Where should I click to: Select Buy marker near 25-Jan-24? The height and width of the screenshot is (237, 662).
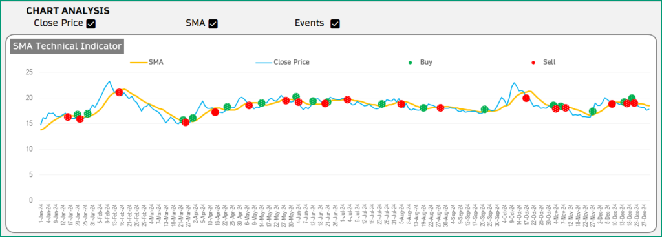point(87,114)
